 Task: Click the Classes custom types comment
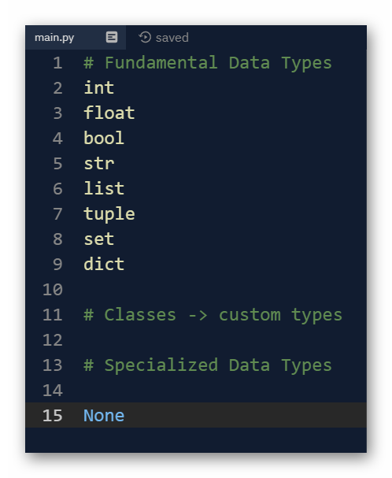pyautogui.click(x=213, y=315)
